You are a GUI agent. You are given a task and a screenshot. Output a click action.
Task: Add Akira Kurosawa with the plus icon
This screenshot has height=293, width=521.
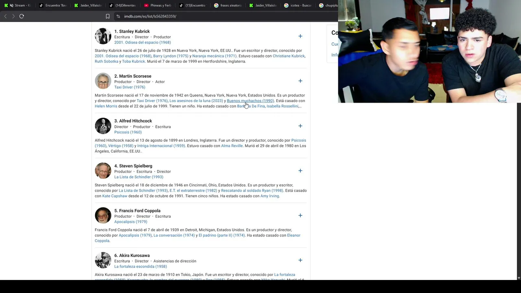pyautogui.click(x=300, y=260)
